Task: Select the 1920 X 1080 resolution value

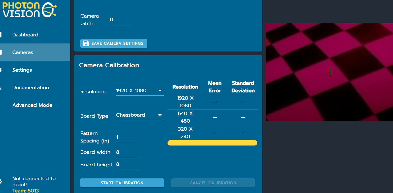Action: 131,90
